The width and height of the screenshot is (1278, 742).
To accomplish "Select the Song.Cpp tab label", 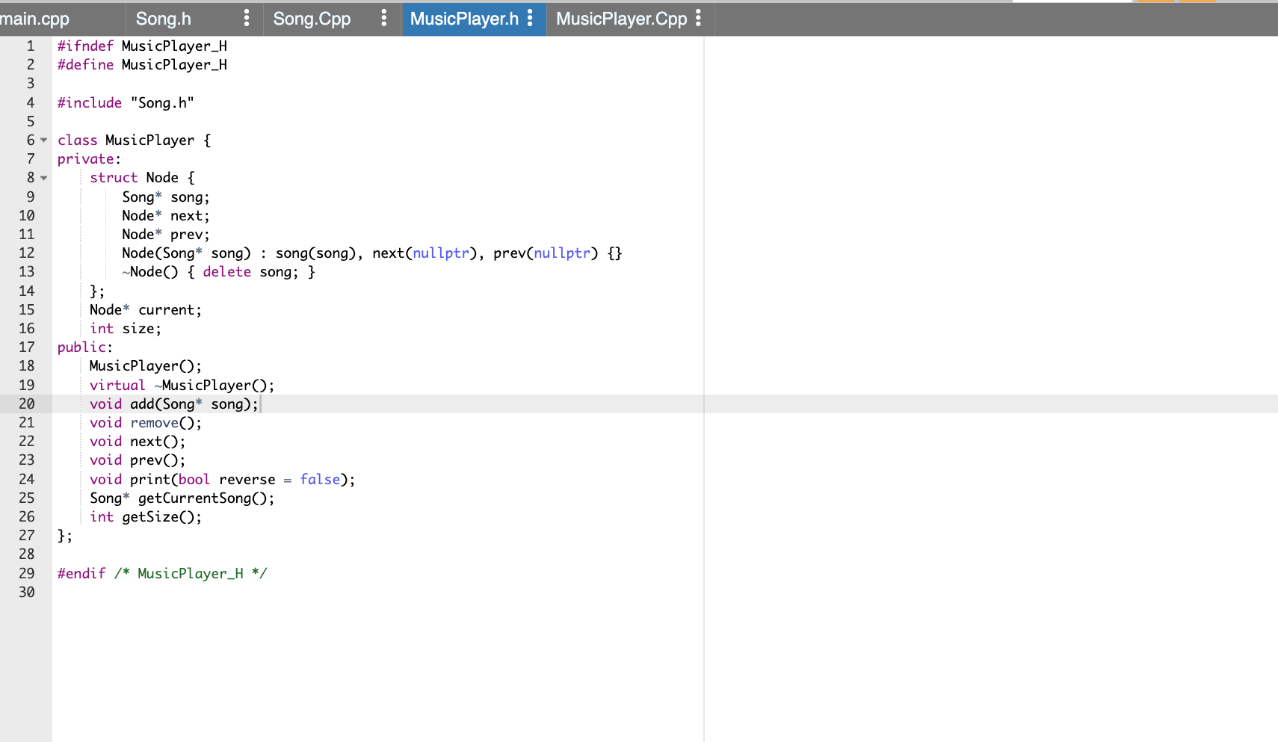I will [312, 18].
